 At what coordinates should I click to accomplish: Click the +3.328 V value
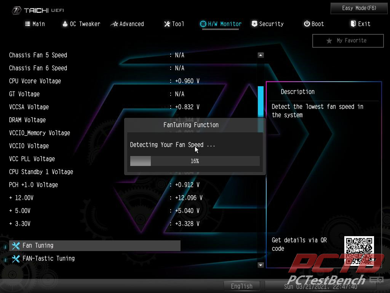187,224
